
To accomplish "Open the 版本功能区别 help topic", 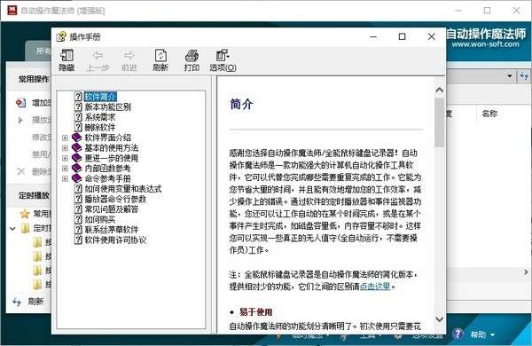I will coord(107,107).
